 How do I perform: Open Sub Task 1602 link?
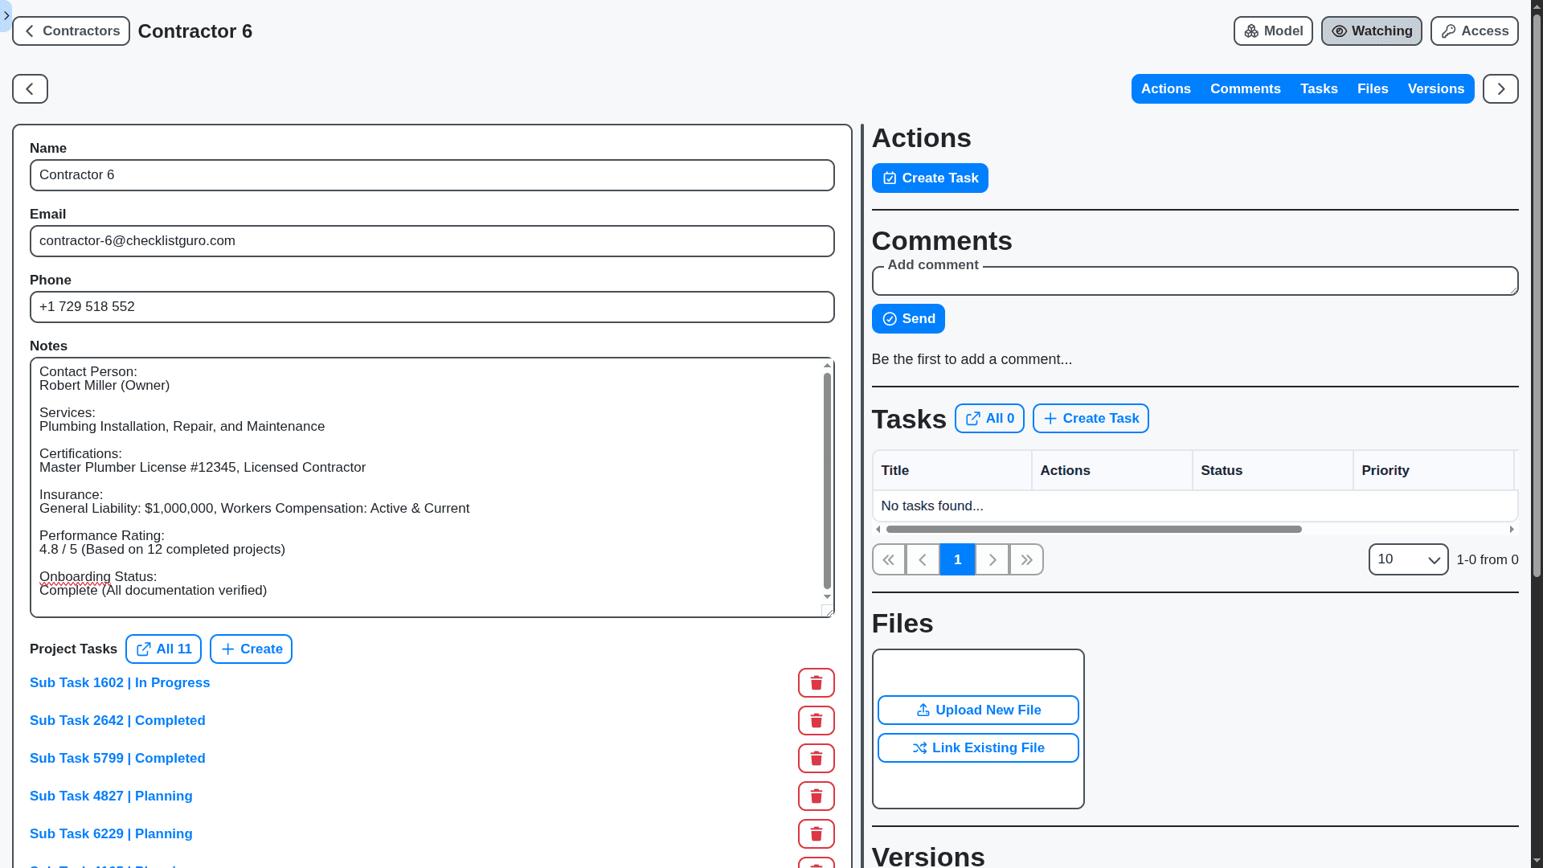point(120,683)
